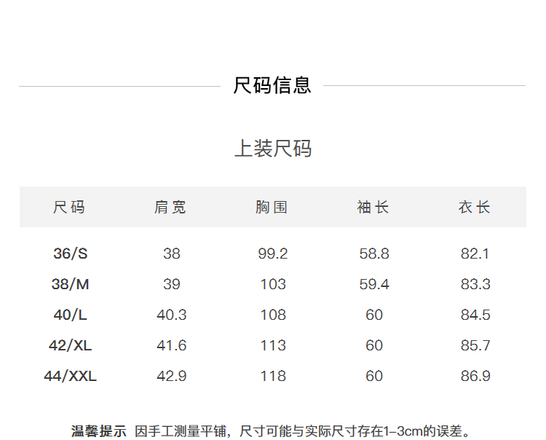Select the 袖长 column header
Viewport: 546px width, 440px height.
coord(374,208)
